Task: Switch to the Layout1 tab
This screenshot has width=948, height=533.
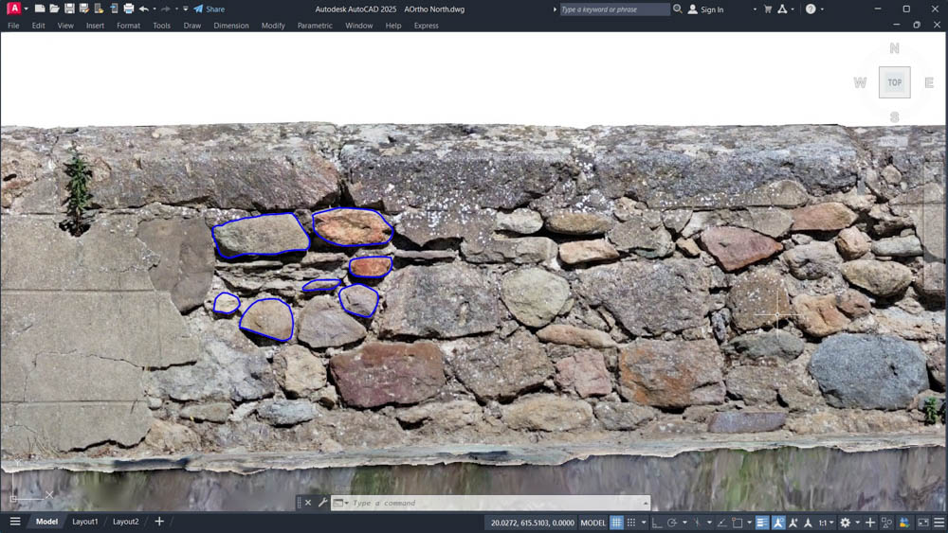Action: point(84,522)
